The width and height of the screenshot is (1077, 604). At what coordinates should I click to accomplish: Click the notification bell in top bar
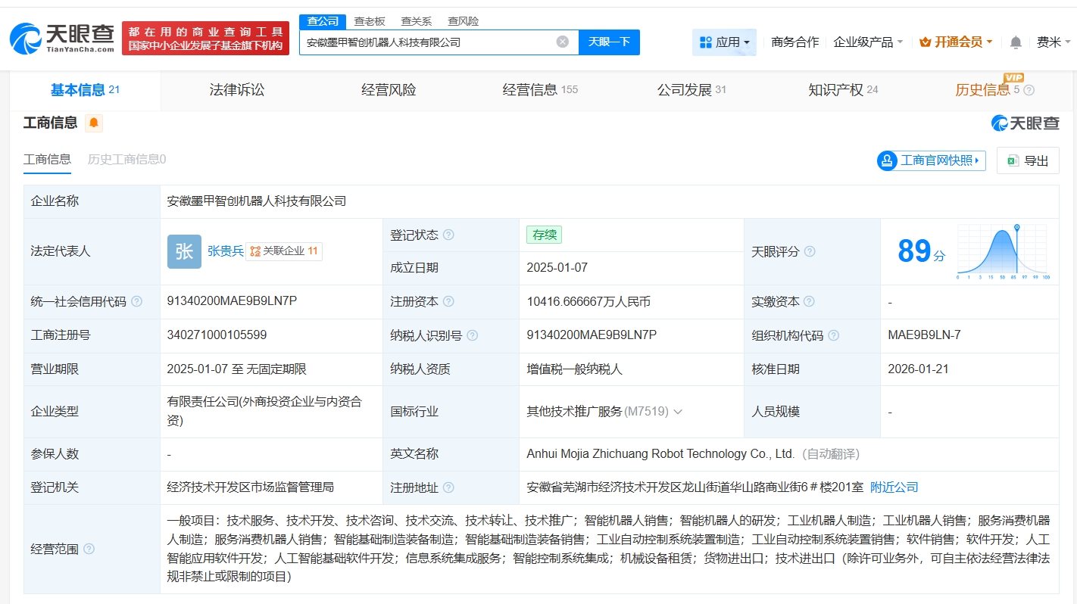(x=1016, y=42)
